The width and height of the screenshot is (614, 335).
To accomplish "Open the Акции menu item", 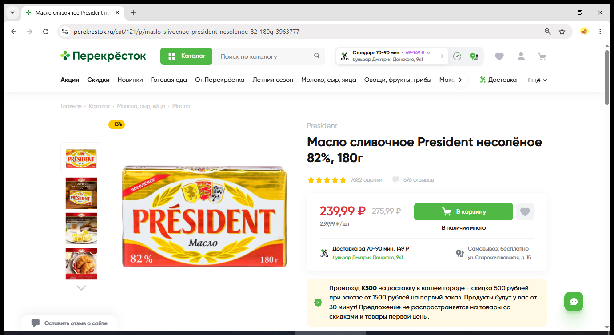I will click(70, 80).
